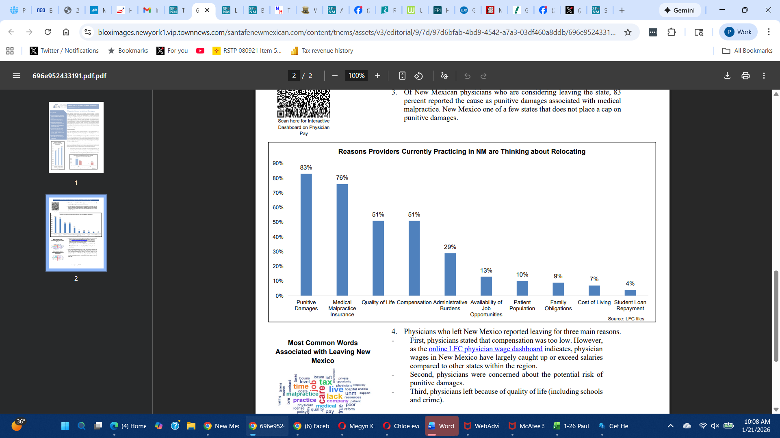Screen dimensions: 780x438
Task: Open the All Bookmarks folder
Action: [x=747, y=51]
